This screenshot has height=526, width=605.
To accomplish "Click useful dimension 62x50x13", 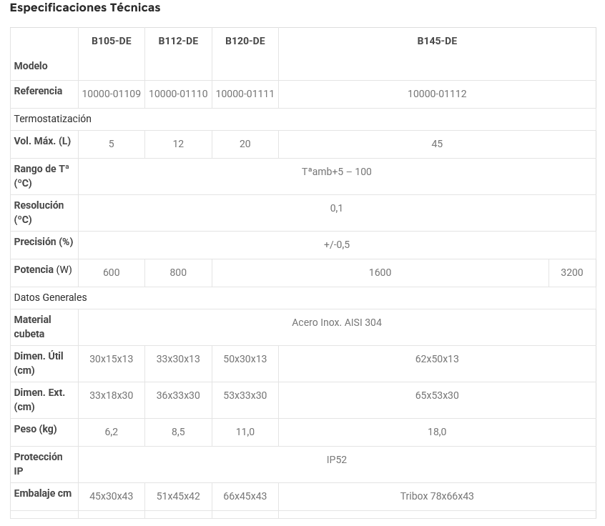I will coord(437,359).
